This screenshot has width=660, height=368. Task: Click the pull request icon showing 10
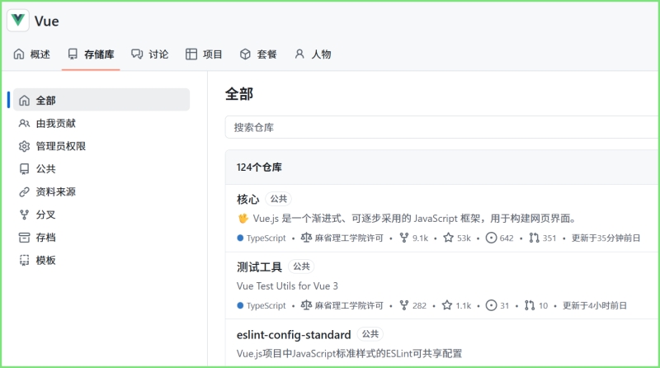tap(530, 305)
